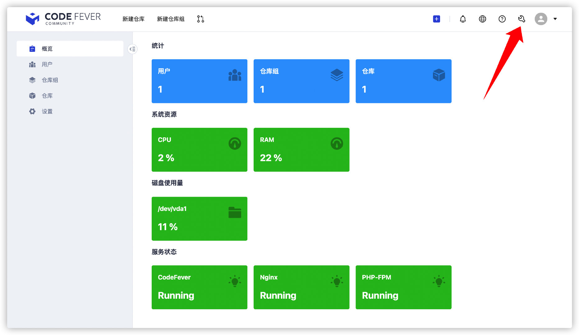Click Nginx Running status text
This screenshot has width=579, height=335.
point(278,296)
